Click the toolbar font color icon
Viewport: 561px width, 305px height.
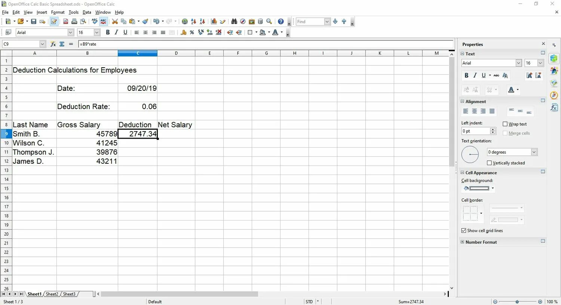(x=275, y=33)
